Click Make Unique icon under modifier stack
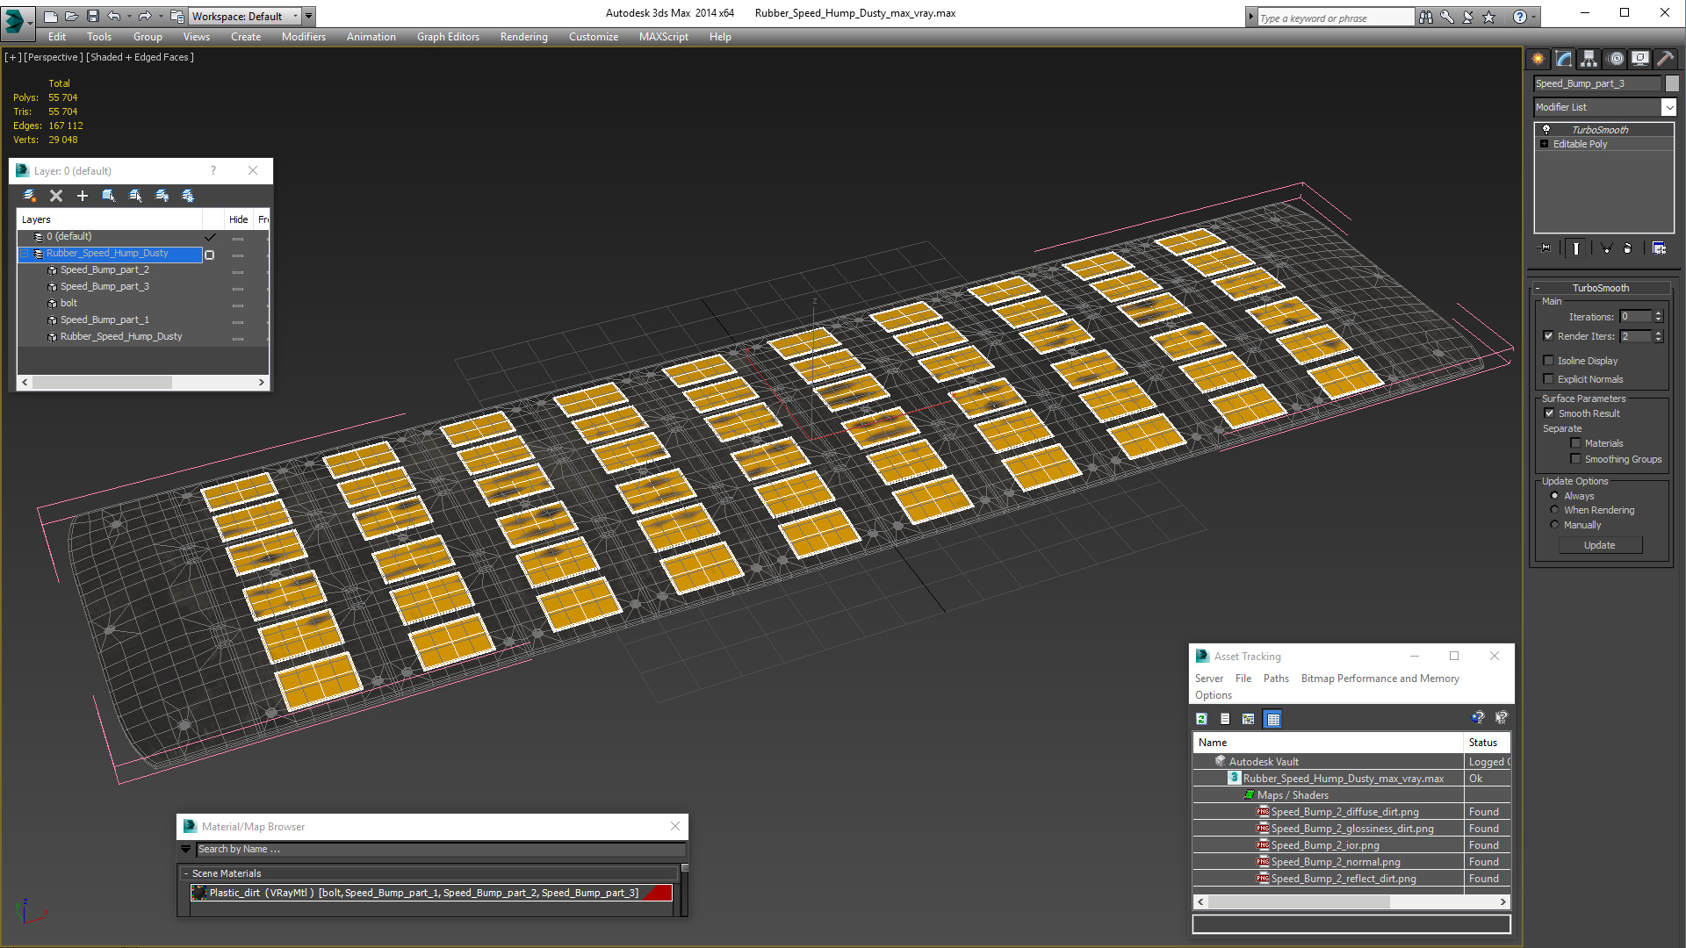Image resolution: width=1686 pixels, height=948 pixels. (1606, 248)
